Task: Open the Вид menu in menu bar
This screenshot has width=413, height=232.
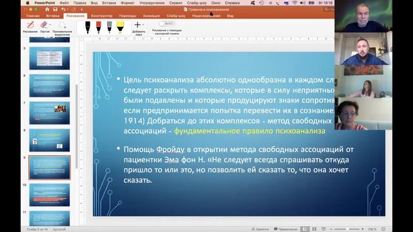Action: pyautogui.click(x=94, y=3)
